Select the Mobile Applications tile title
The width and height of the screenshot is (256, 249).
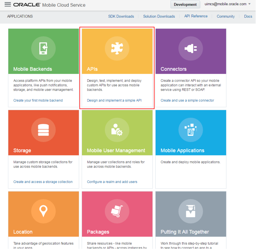point(183,150)
